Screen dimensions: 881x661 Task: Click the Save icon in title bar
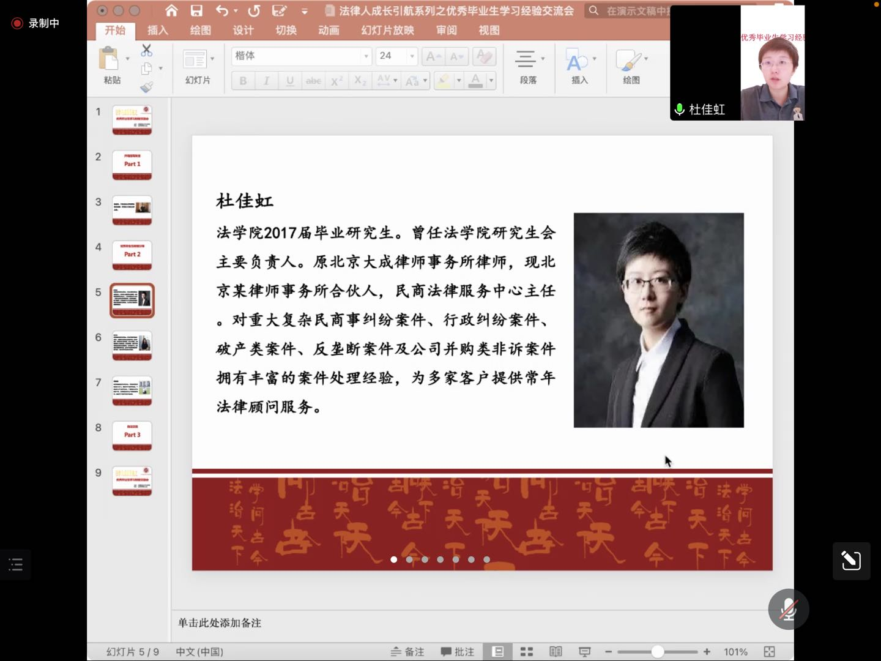pos(196,10)
